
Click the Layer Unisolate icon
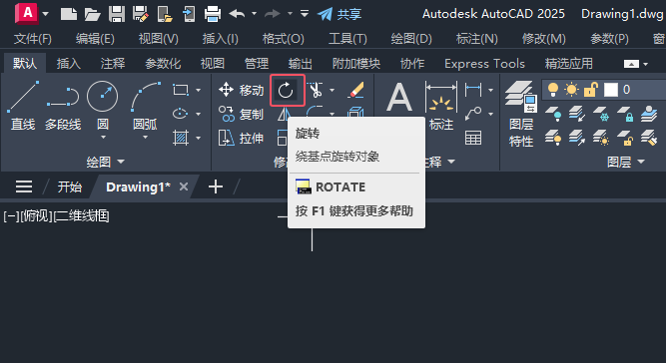[577, 138]
